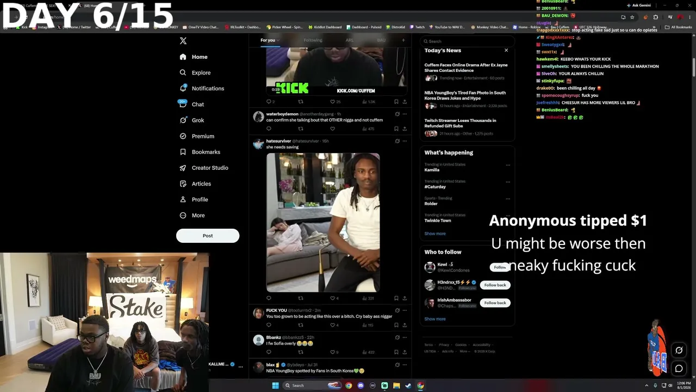Ask Grok about the blax post
The image size is (696, 392).
coord(397,365)
